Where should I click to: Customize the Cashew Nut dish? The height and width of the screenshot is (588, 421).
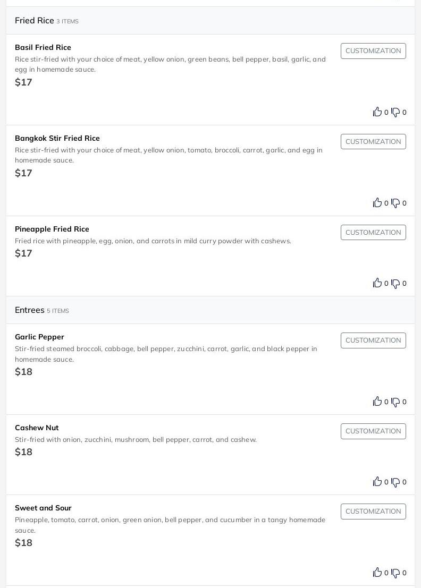coord(373,431)
